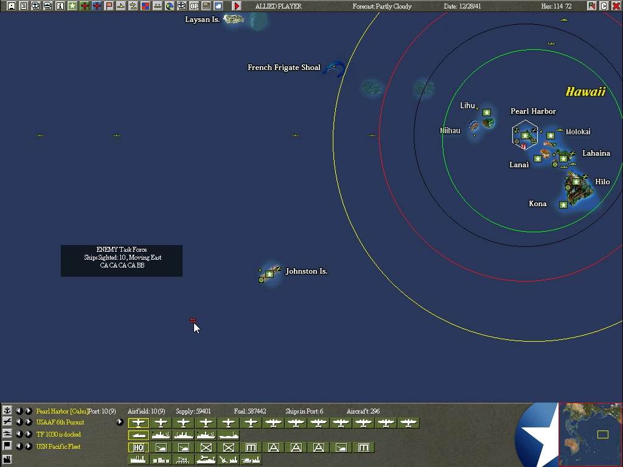
Task: Click the factory industry icon at bottom left
Action: [x=7, y=460]
